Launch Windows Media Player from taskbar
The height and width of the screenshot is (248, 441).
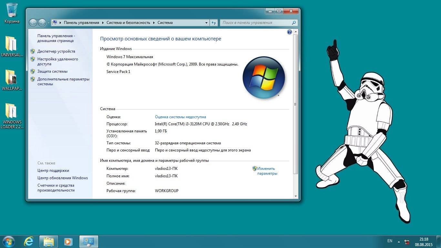click(x=68, y=241)
